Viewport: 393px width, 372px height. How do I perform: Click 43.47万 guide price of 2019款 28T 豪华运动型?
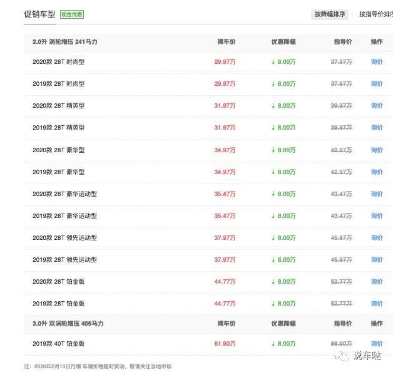point(341,215)
